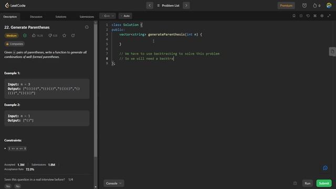
Task: Click the generateParenthesis function name
Action: pyautogui.click(x=166, y=34)
